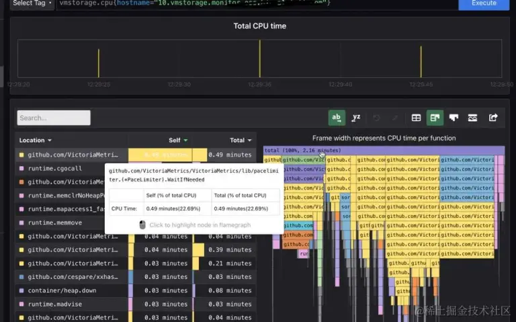Switch to flamegraph only view
516x322 pixels.
454,118
